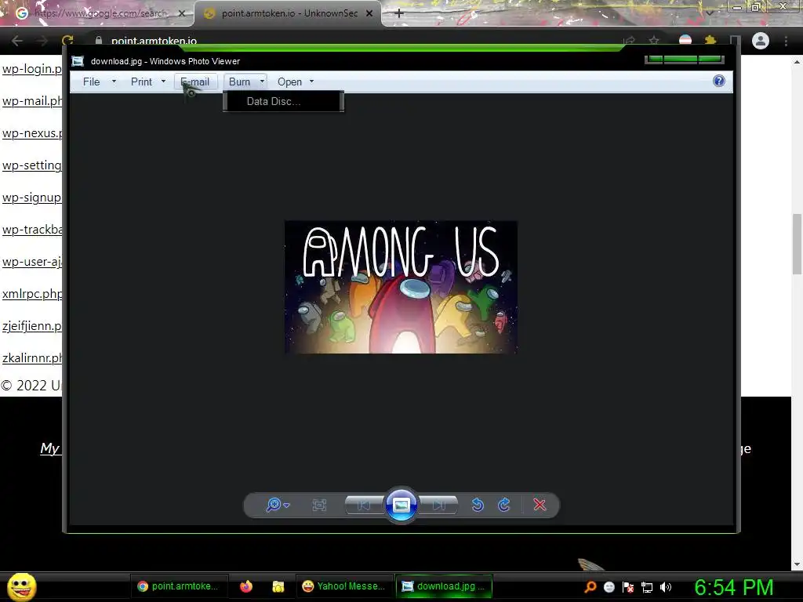Click the Among Us image
803x602 pixels.
tap(401, 287)
